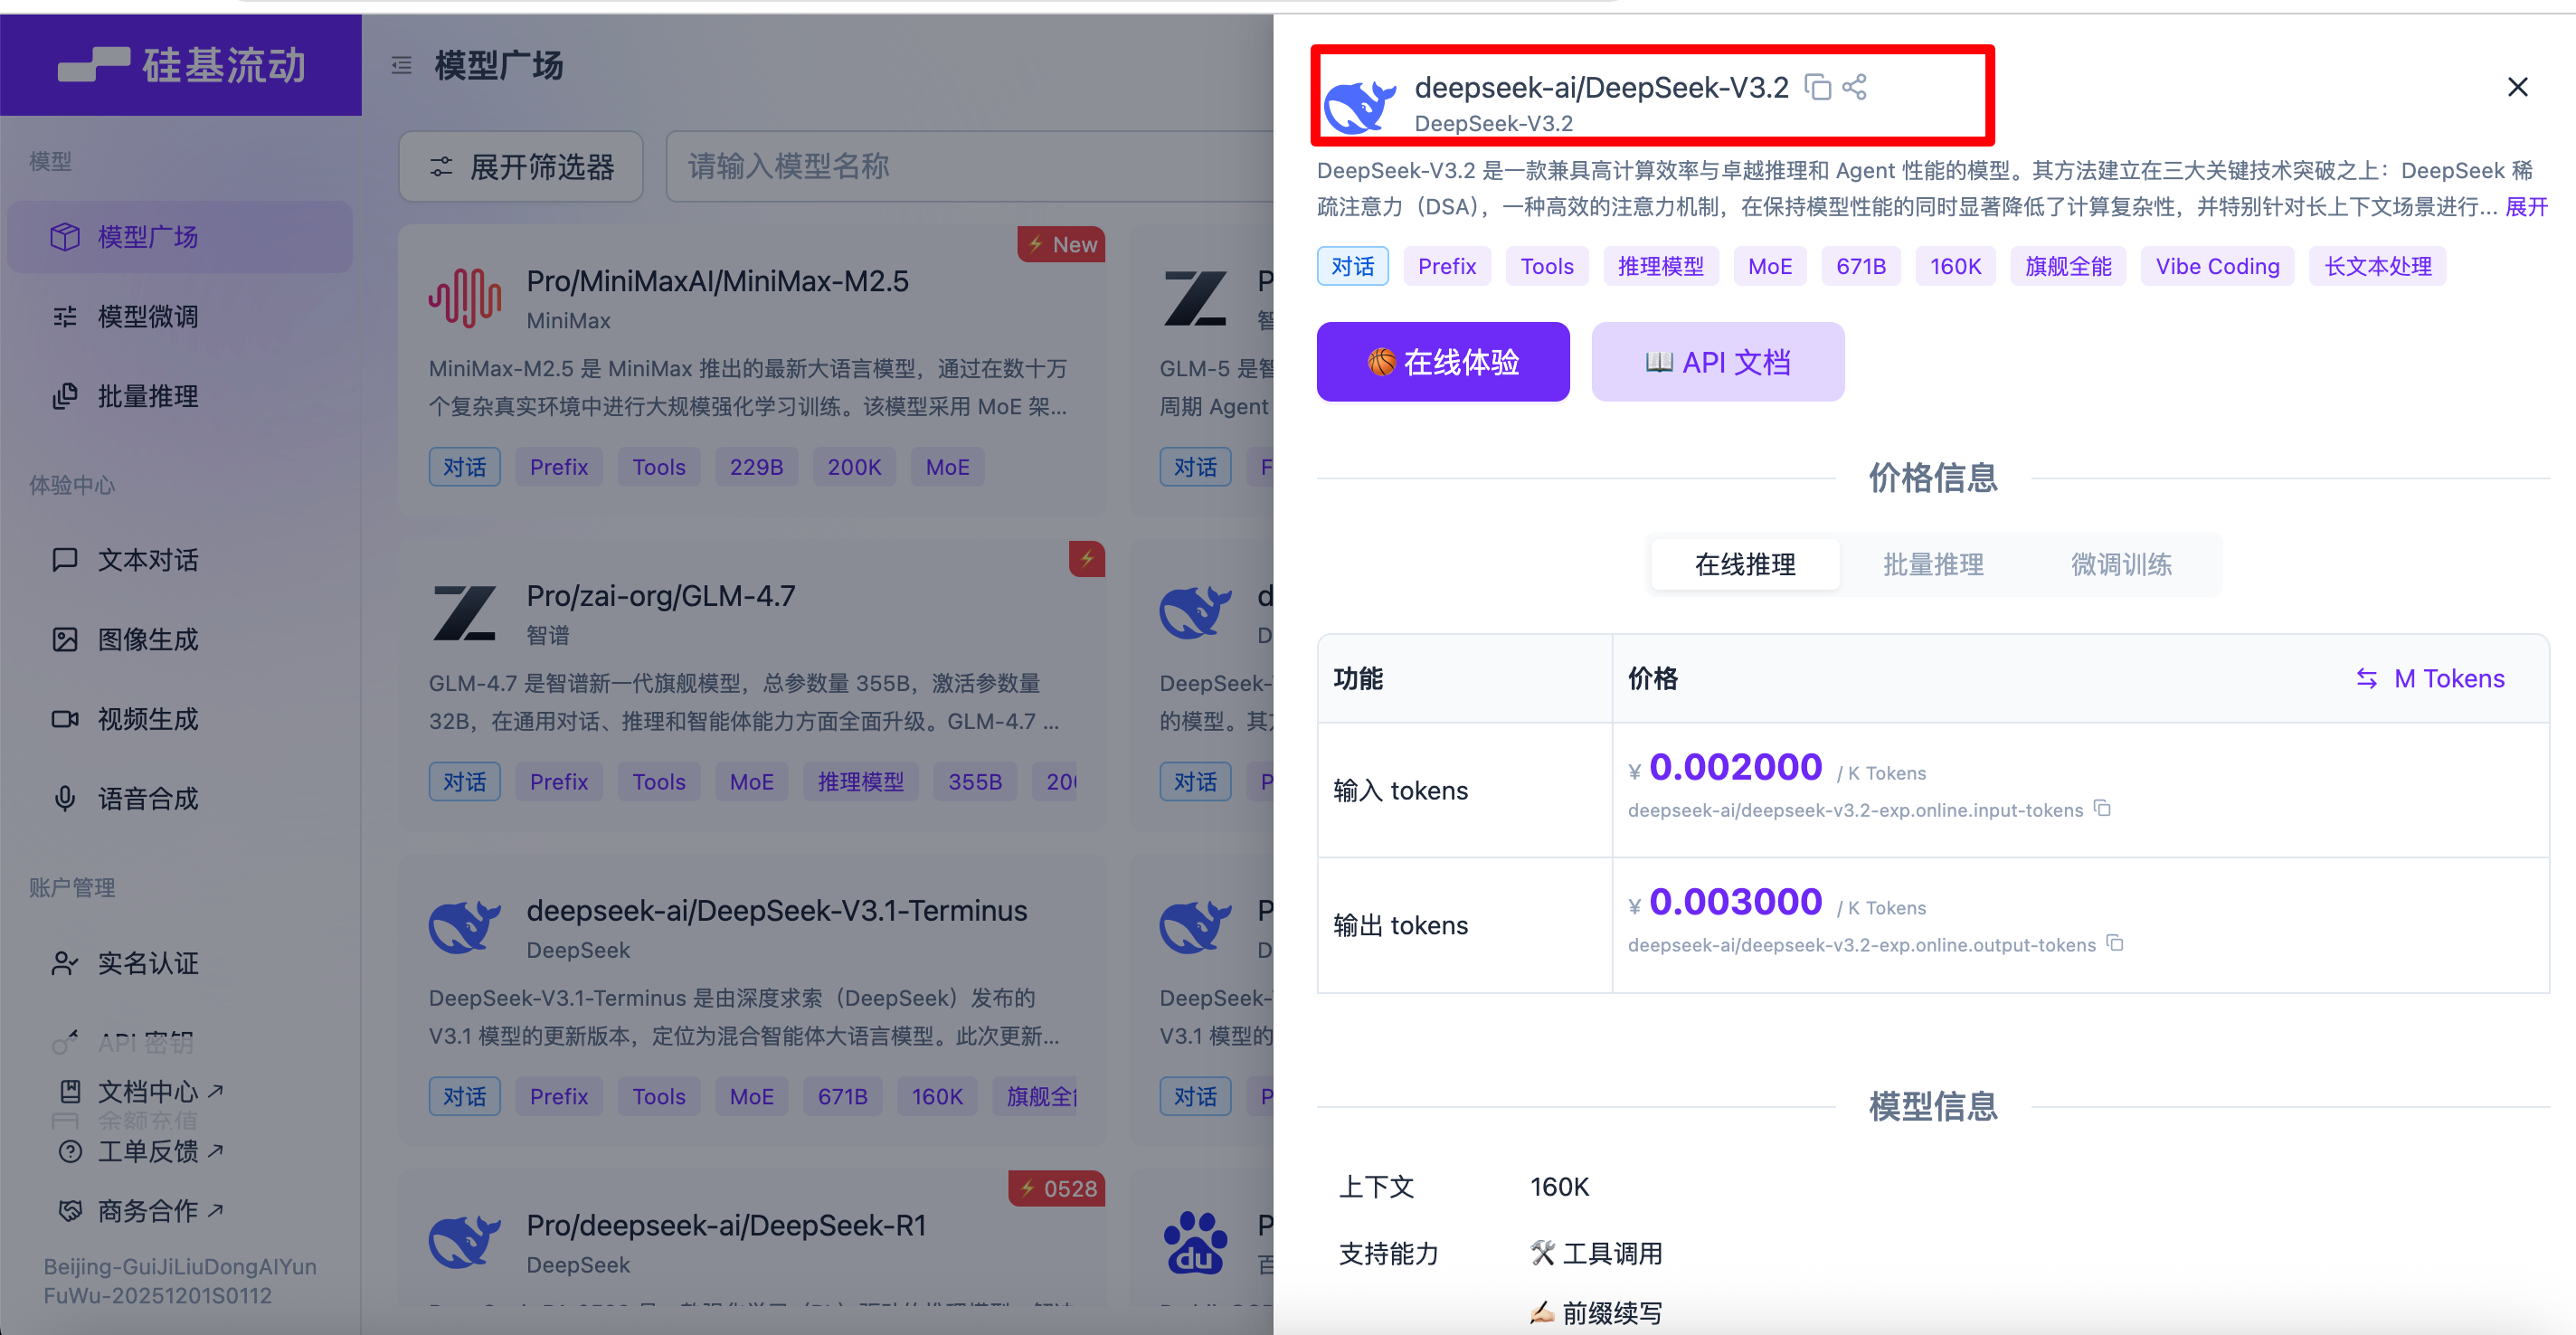Open 图像生成 in the sidebar

tap(147, 639)
